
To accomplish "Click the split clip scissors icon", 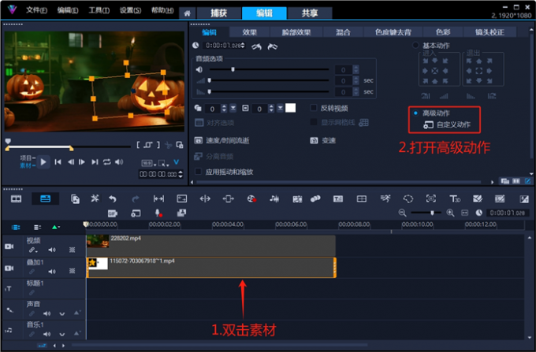I will 168,145.
